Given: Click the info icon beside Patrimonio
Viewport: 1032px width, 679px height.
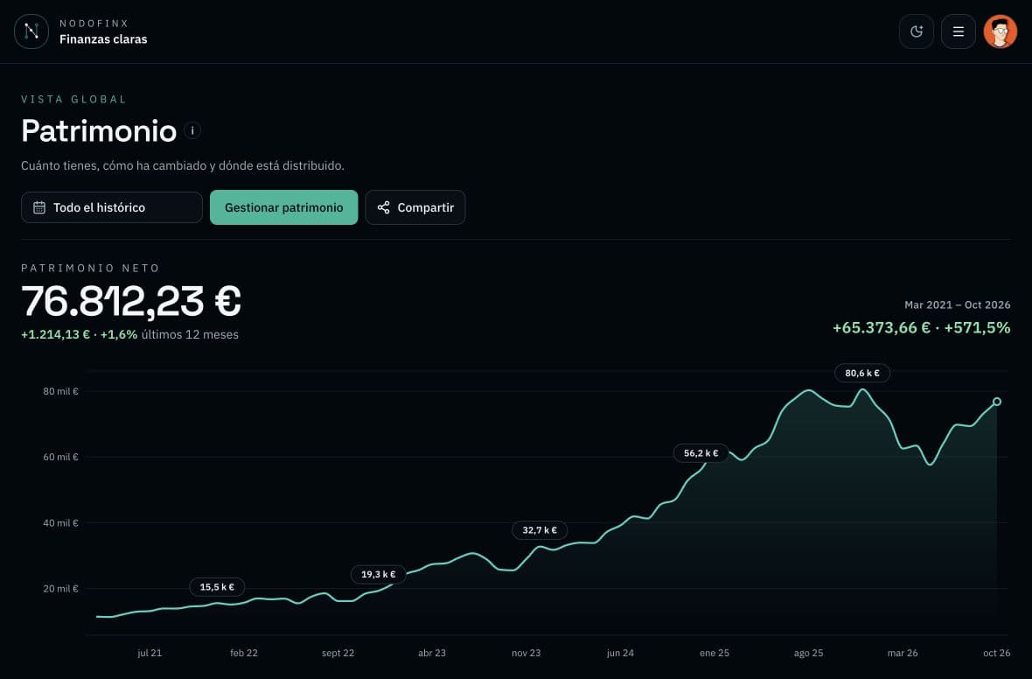Looking at the screenshot, I should [x=192, y=130].
